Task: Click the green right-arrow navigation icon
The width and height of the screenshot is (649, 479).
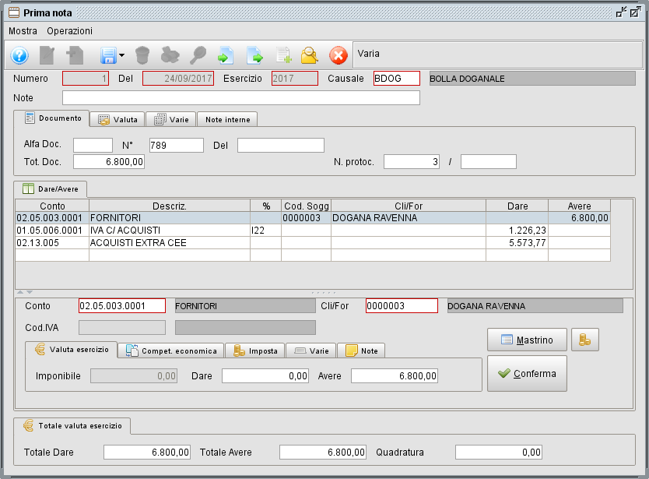Action: click(x=255, y=55)
